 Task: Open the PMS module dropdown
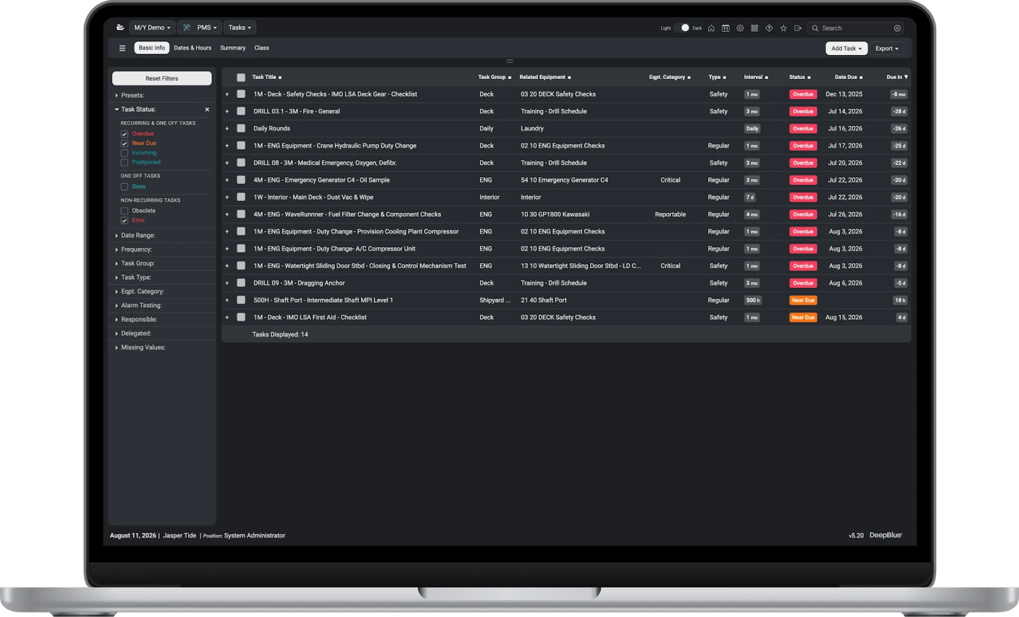200,28
